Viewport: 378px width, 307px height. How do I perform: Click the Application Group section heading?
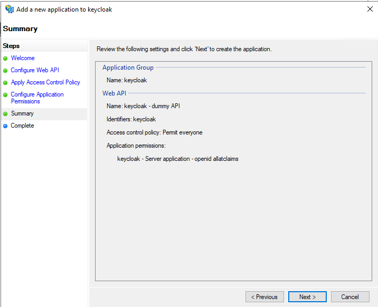coord(128,68)
